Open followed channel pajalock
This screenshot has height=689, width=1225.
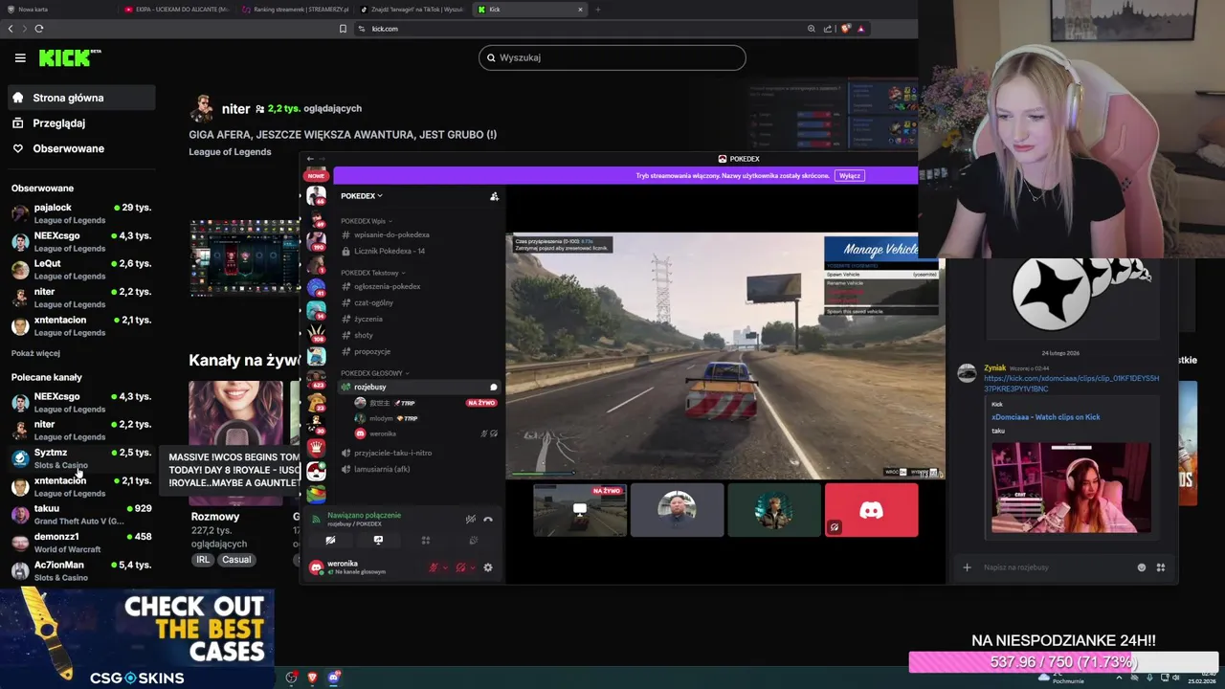coord(81,213)
